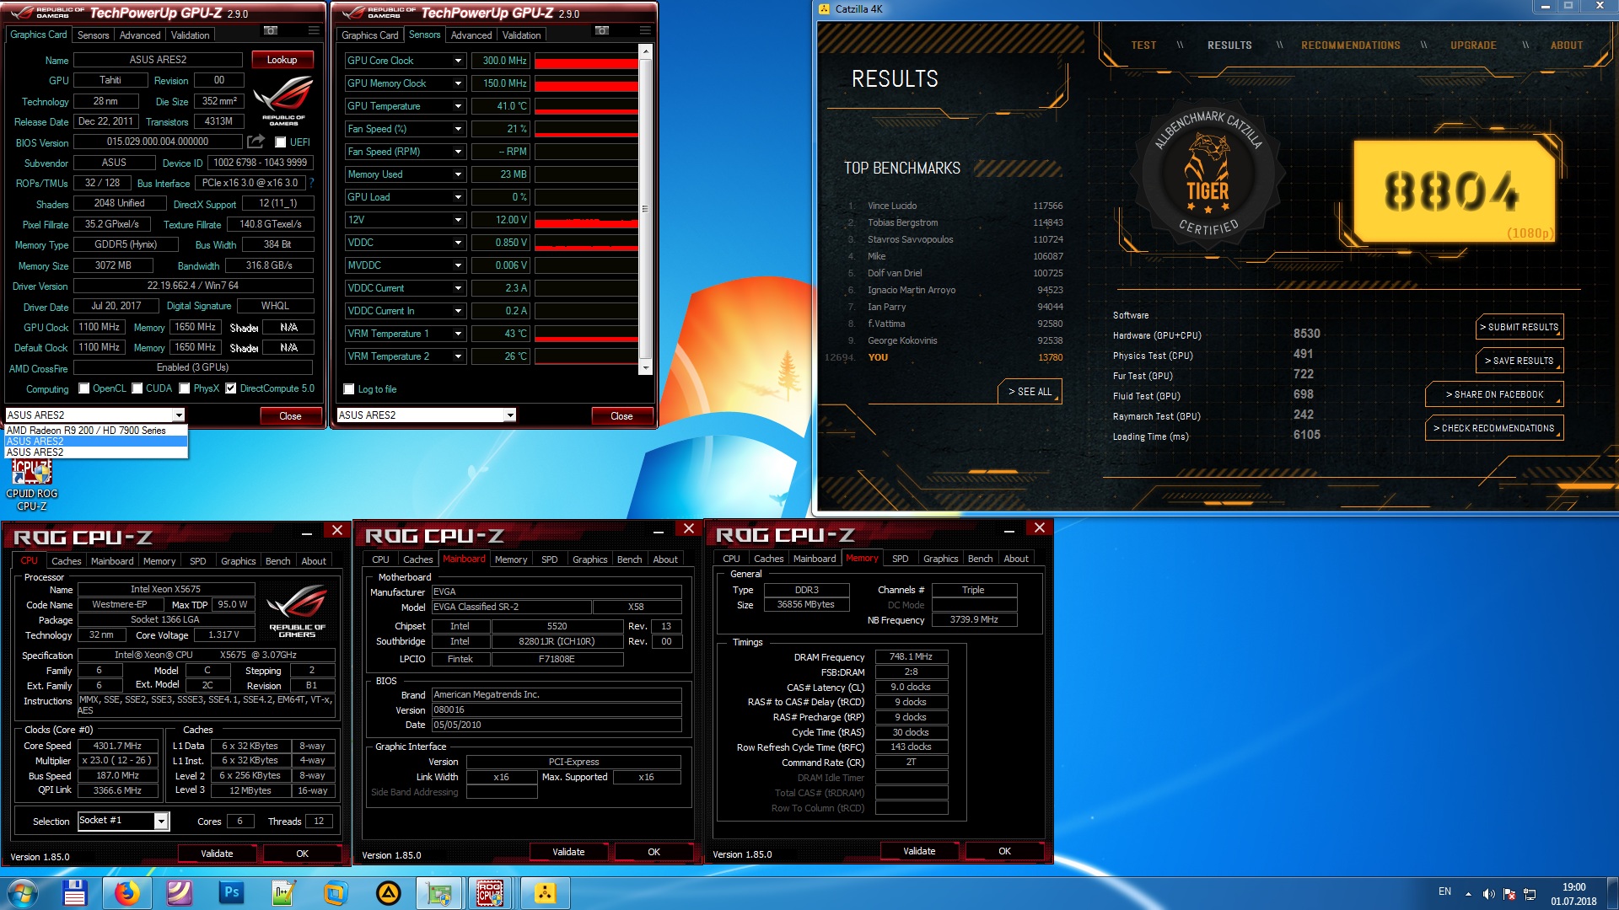Viewport: 1619px width, 910px height.
Task: Switch to Sensors tab in left GPU-Z
Action: [93, 35]
